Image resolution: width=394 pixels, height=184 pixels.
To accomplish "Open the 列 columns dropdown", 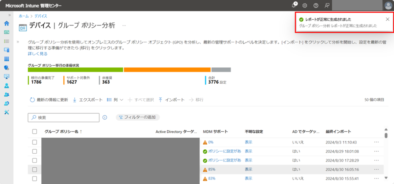I will 115,100.
